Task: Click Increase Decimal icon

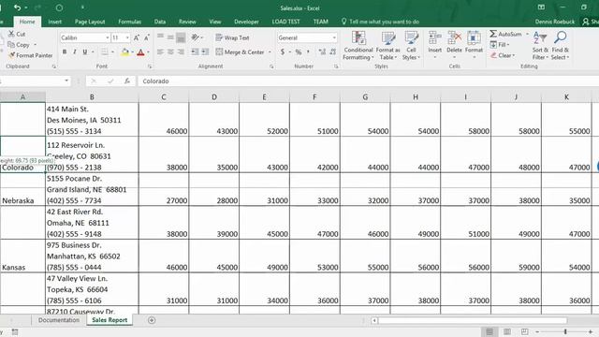Action: point(322,52)
